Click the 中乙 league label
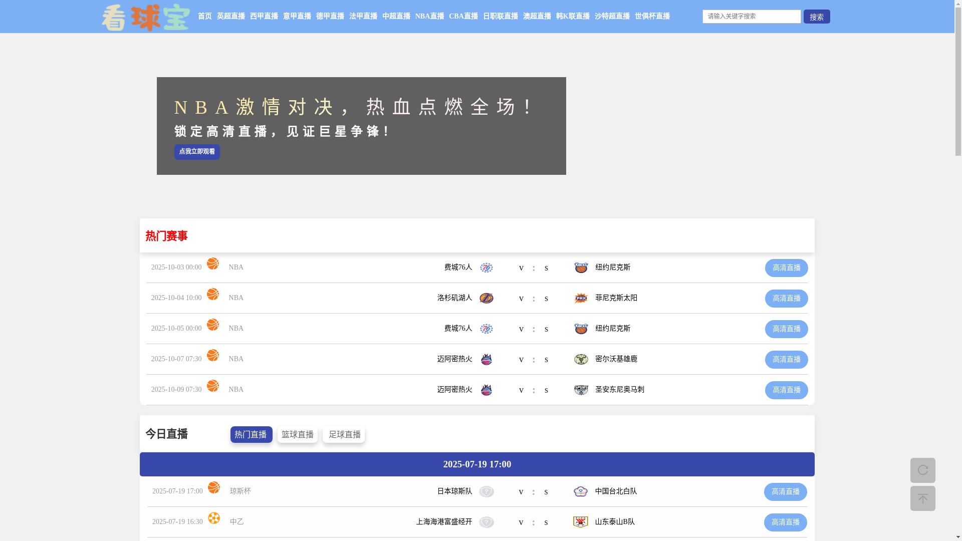The width and height of the screenshot is (962, 541). [x=237, y=522]
